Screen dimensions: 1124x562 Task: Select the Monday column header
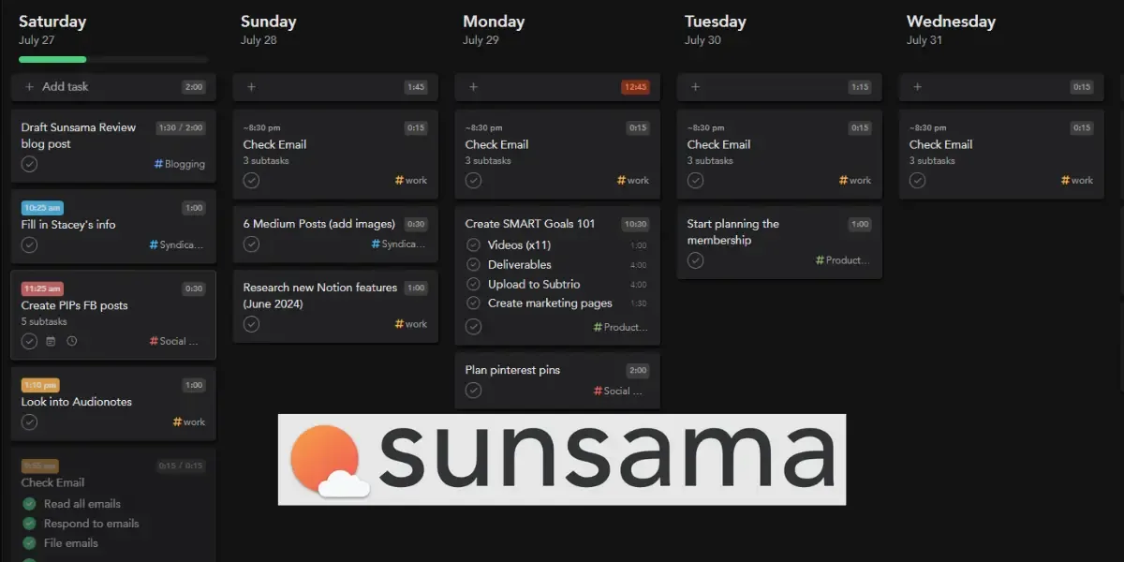click(494, 22)
